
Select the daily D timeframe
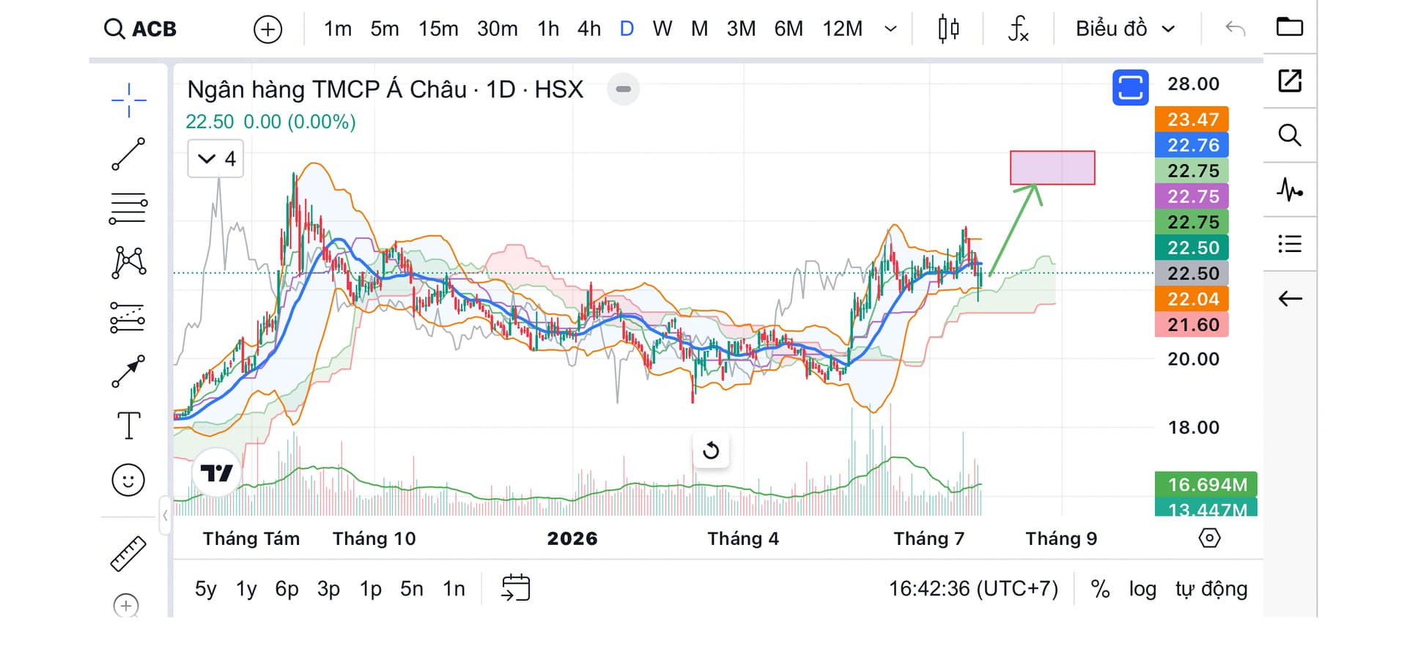(x=627, y=29)
